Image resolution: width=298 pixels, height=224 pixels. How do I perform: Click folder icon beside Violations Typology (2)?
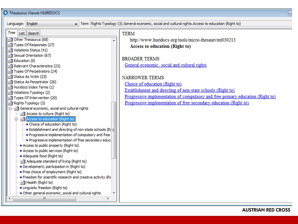pyautogui.click(x=10, y=93)
